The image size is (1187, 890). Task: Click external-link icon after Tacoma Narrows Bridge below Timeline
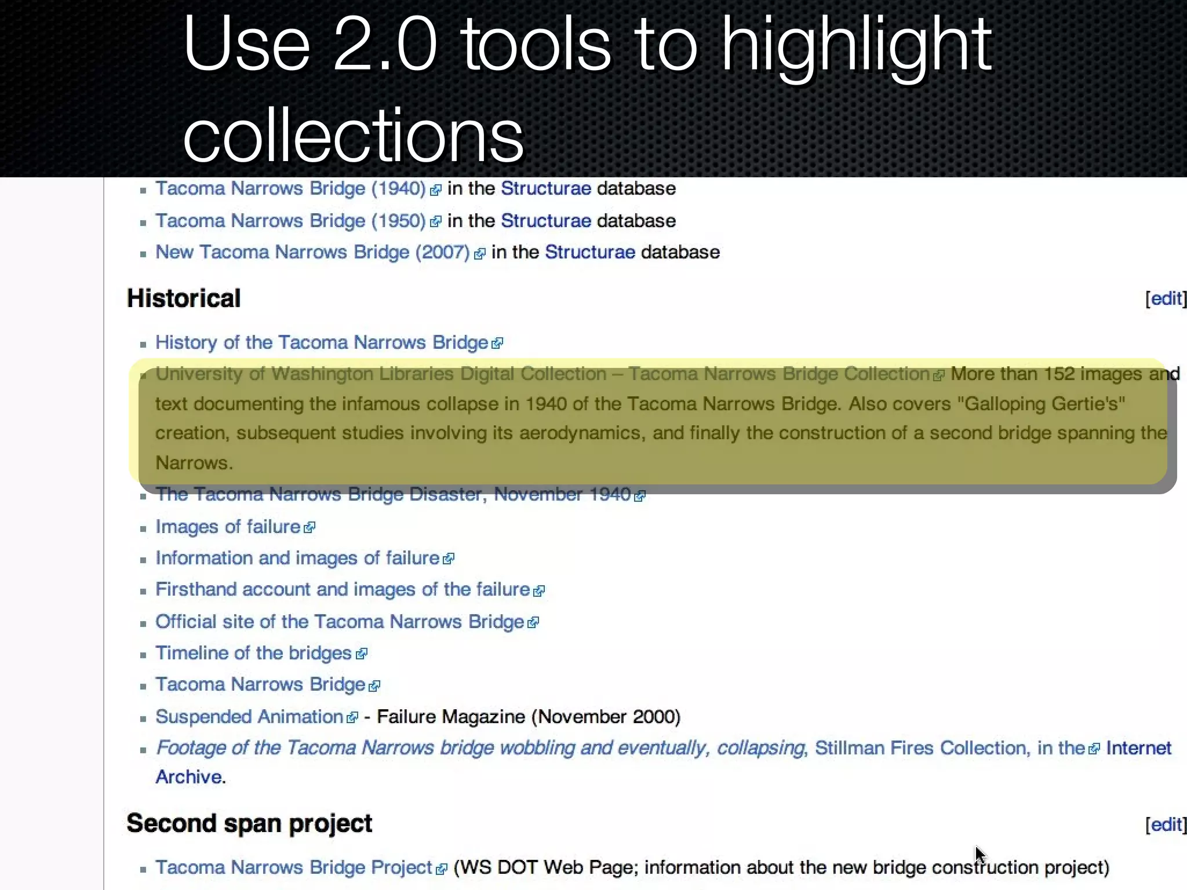tap(374, 686)
